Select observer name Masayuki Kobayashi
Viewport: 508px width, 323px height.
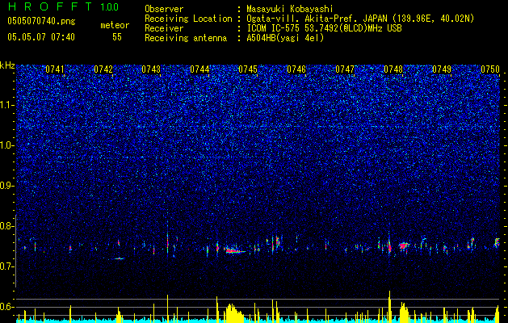(x=290, y=9)
